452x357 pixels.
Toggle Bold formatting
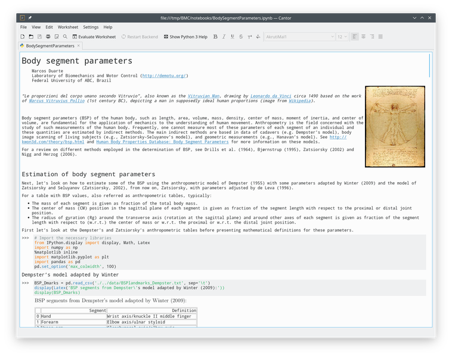(x=215, y=36)
